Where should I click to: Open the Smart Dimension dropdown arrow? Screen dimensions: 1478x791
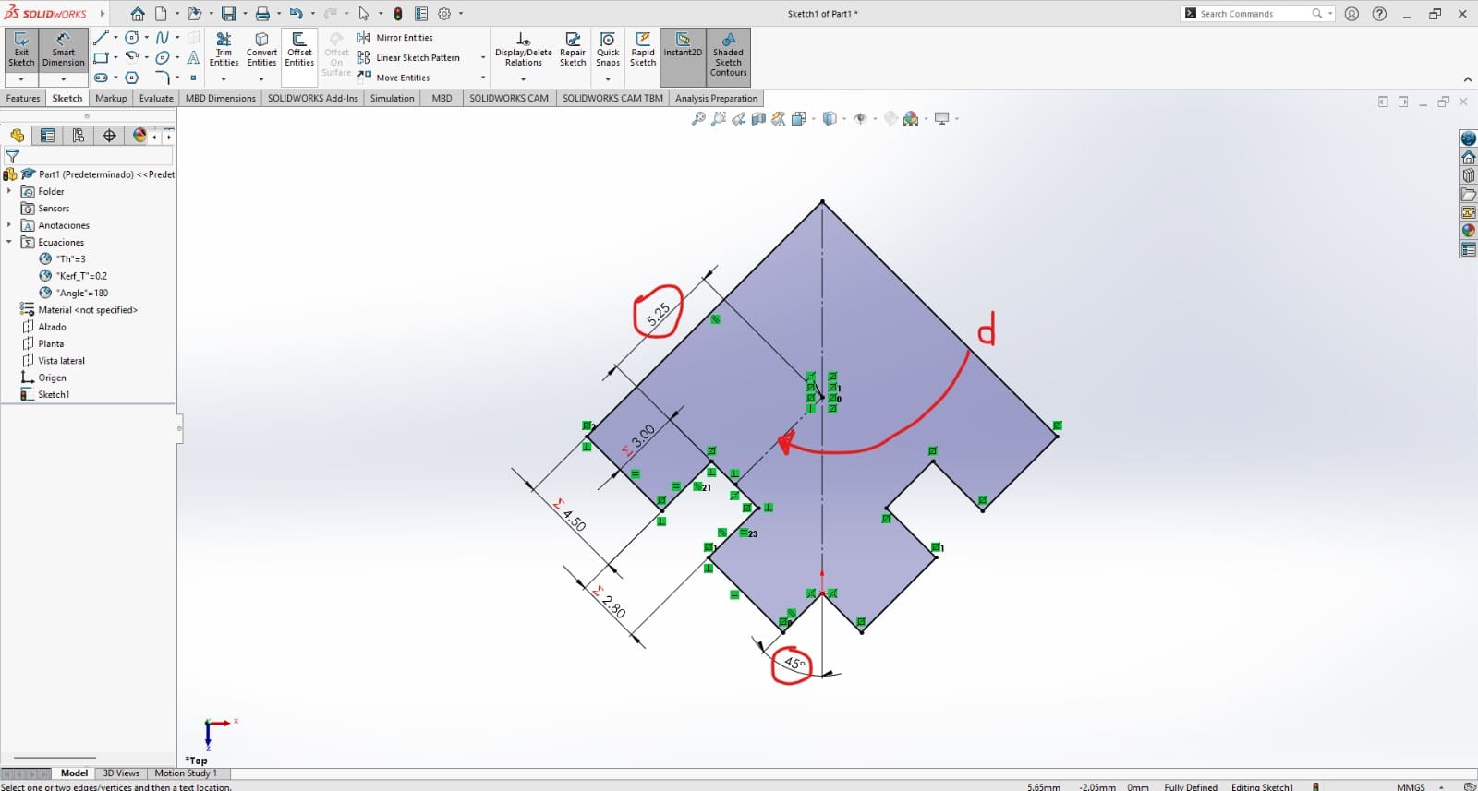[x=63, y=79]
